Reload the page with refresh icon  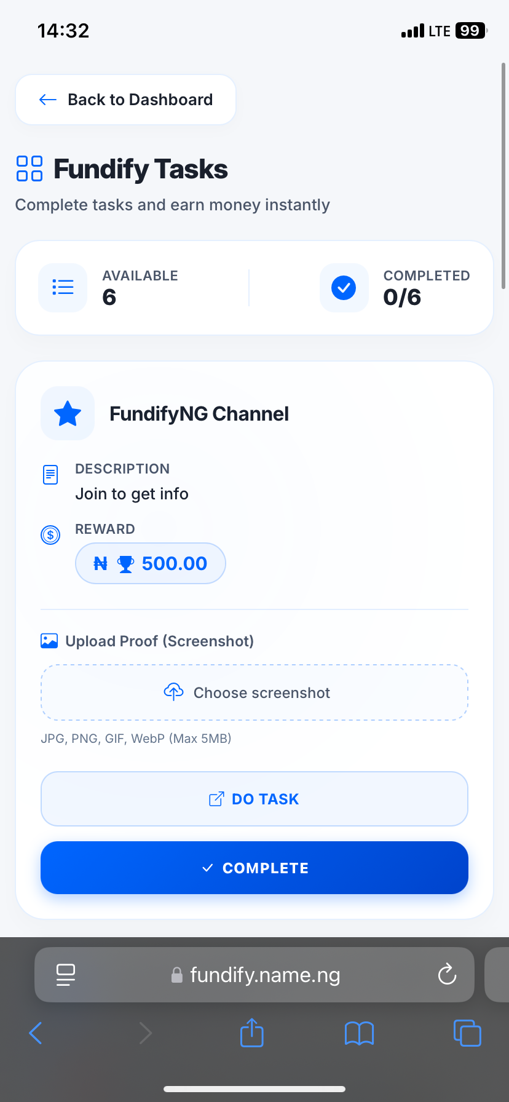click(447, 975)
